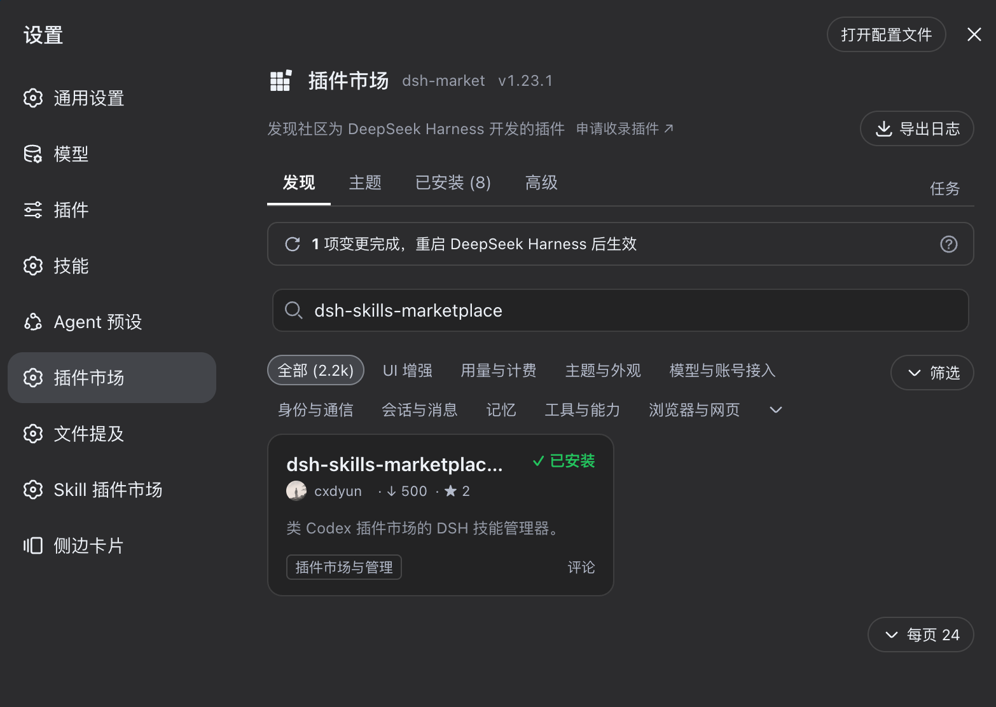The height and width of the screenshot is (707, 996).
Task: Open 评论 on dsh-skills-marketplace card
Action: pyautogui.click(x=581, y=567)
